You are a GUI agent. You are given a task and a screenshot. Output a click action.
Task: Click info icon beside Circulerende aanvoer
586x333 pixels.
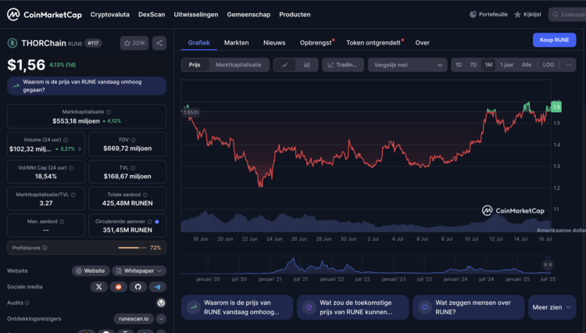coord(150,222)
